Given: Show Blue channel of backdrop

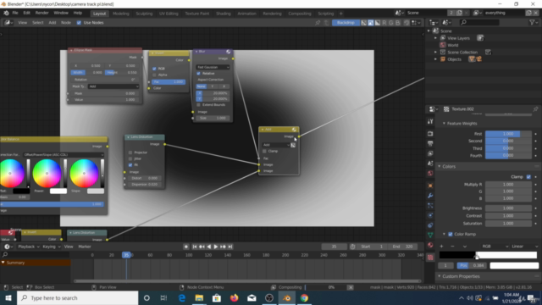Looking at the screenshot, I should (x=398, y=23).
